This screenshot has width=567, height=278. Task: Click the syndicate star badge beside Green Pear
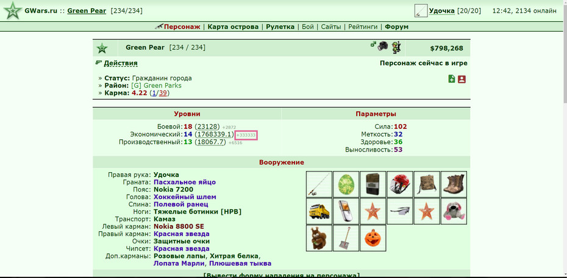click(102, 48)
